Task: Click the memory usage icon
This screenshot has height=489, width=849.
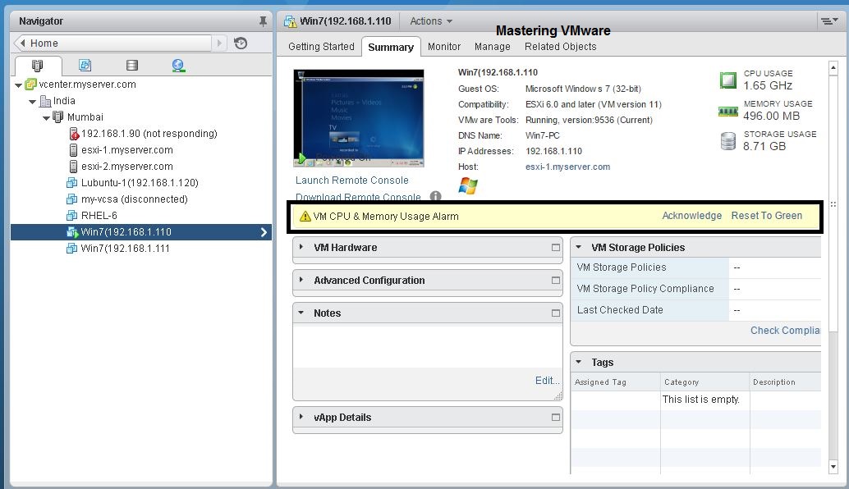Action: click(727, 111)
